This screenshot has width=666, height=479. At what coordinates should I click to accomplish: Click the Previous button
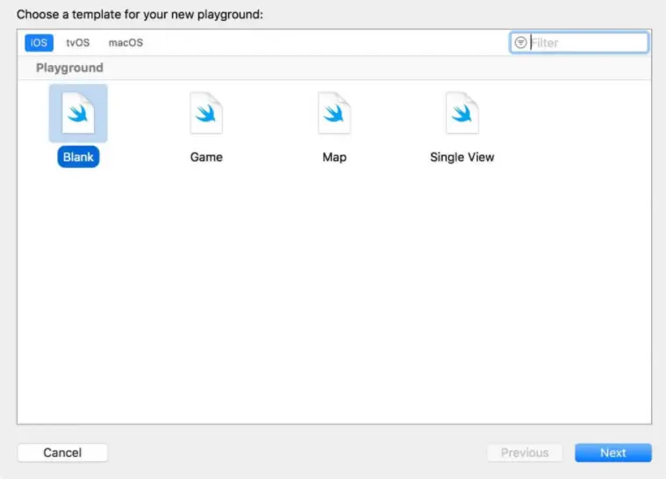pyautogui.click(x=525, y=453)
